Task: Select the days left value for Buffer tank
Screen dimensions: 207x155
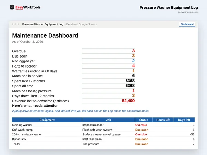Action: point(184,139)
